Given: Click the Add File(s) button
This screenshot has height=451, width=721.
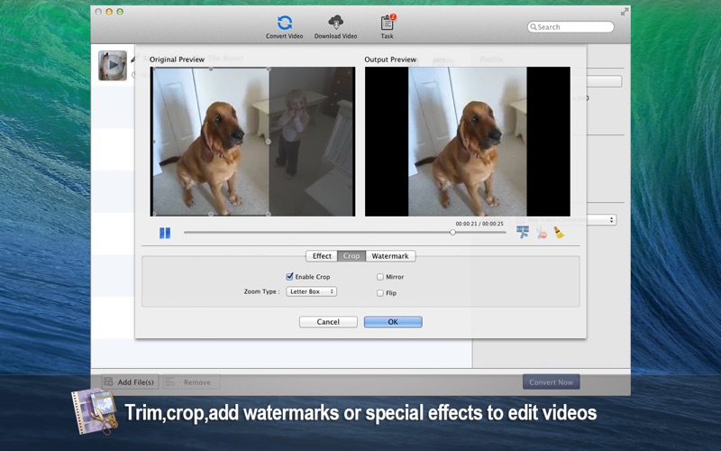Looking at the screenshot, I should (x=130, y=382).
